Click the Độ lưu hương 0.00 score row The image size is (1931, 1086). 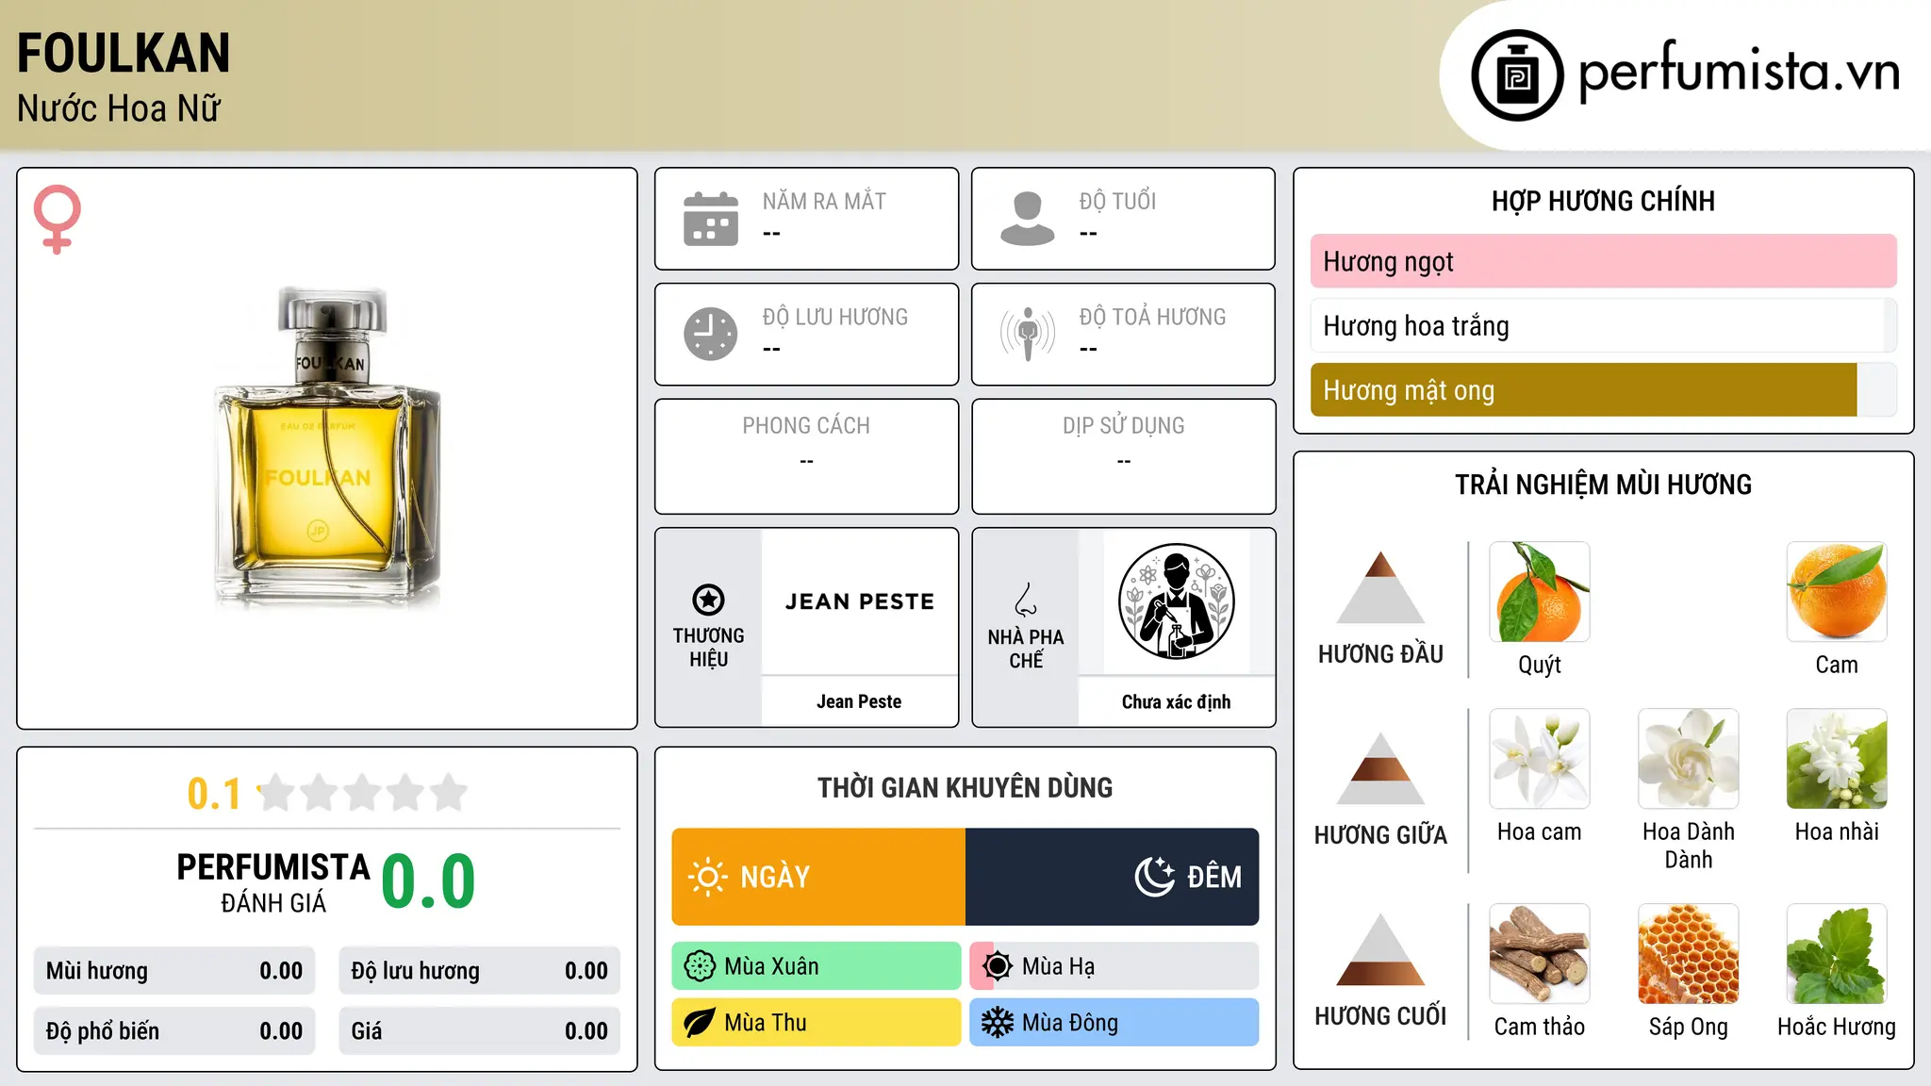pyautogui.click(x=479, y=971)
